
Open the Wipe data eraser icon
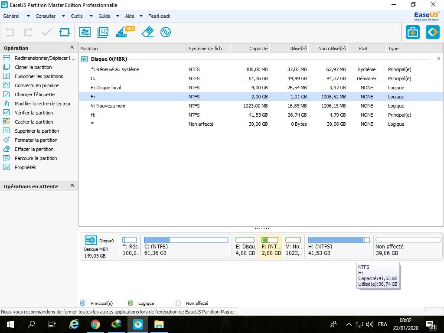[147, 32]
